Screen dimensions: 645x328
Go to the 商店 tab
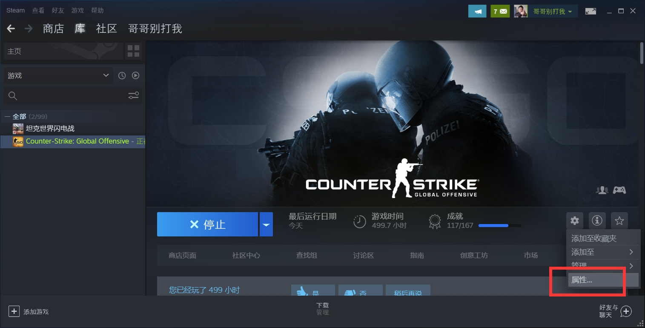(x=53, y=29)
